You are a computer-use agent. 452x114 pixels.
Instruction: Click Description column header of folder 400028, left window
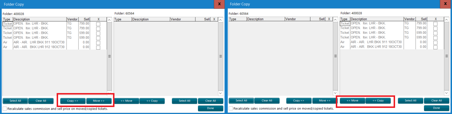pos(40,19)
